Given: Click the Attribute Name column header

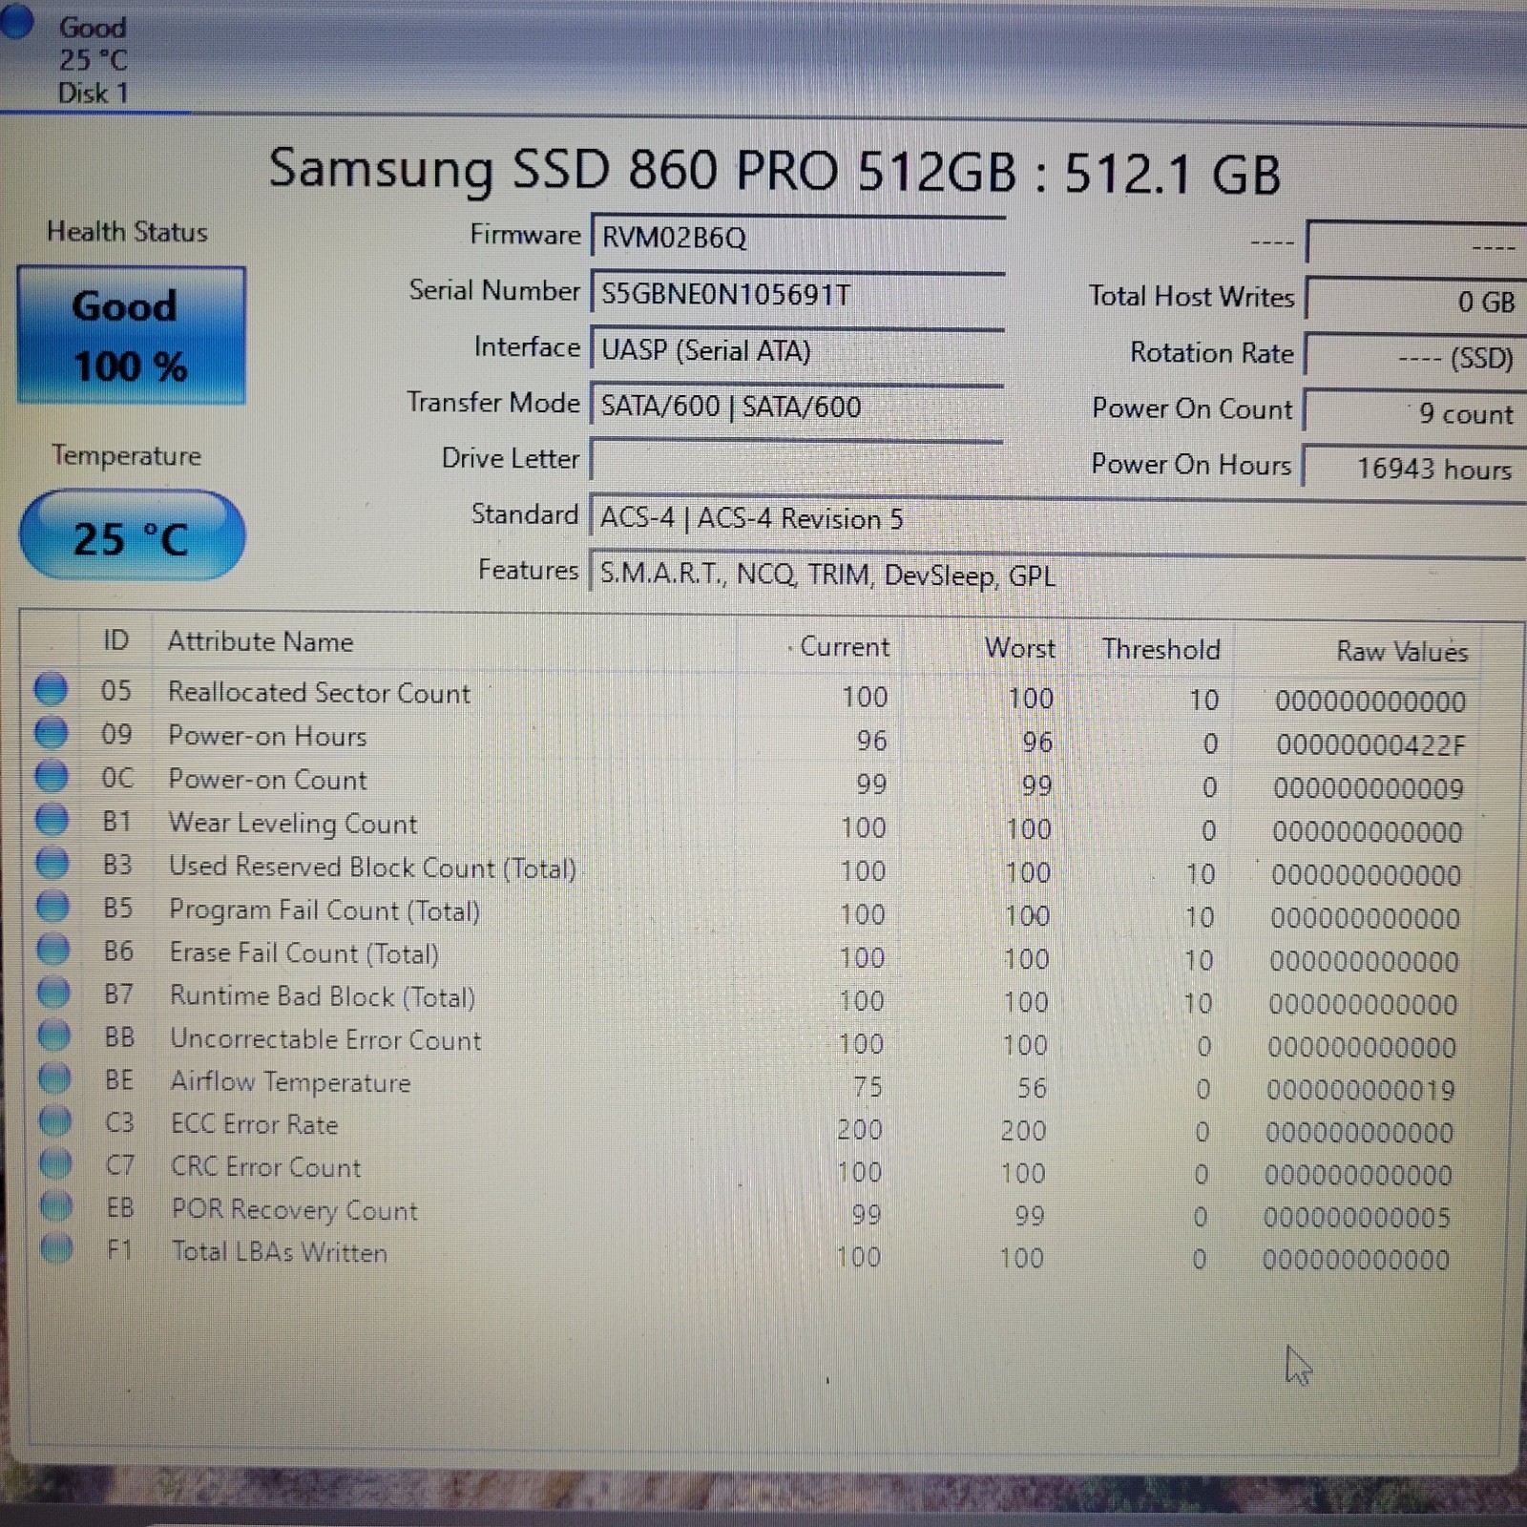Looking at the screenshot, I should [261, 641].
